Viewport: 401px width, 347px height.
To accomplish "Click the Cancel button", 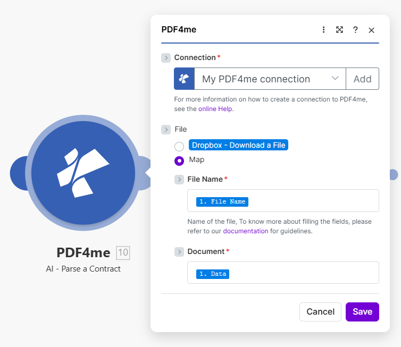I will point(321,312).
